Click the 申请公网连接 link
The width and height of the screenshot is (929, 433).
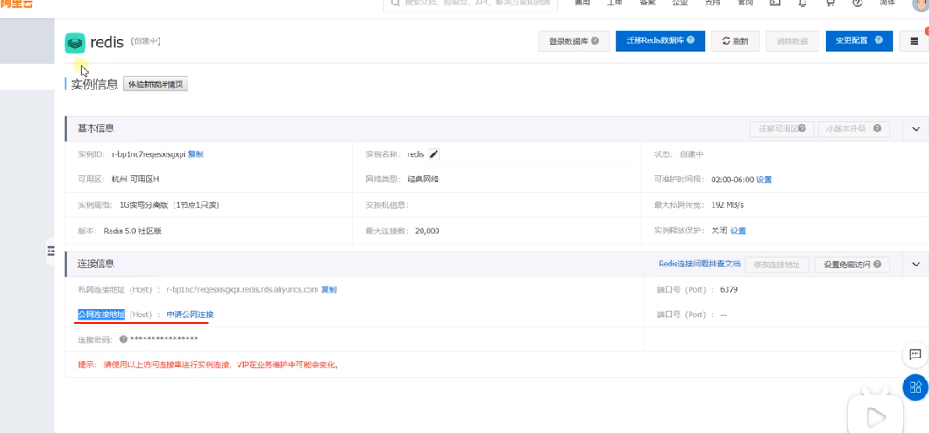190,315
